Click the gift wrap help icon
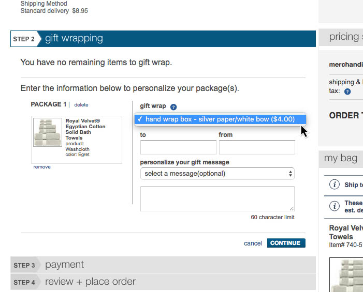Image resolution: width=363 pixels, height=292 pixels. point(173,107)
